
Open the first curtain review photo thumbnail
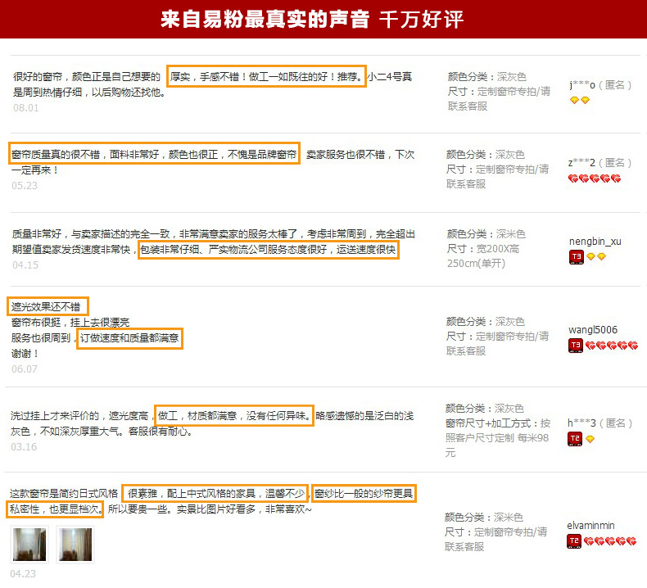pos(29,545)
